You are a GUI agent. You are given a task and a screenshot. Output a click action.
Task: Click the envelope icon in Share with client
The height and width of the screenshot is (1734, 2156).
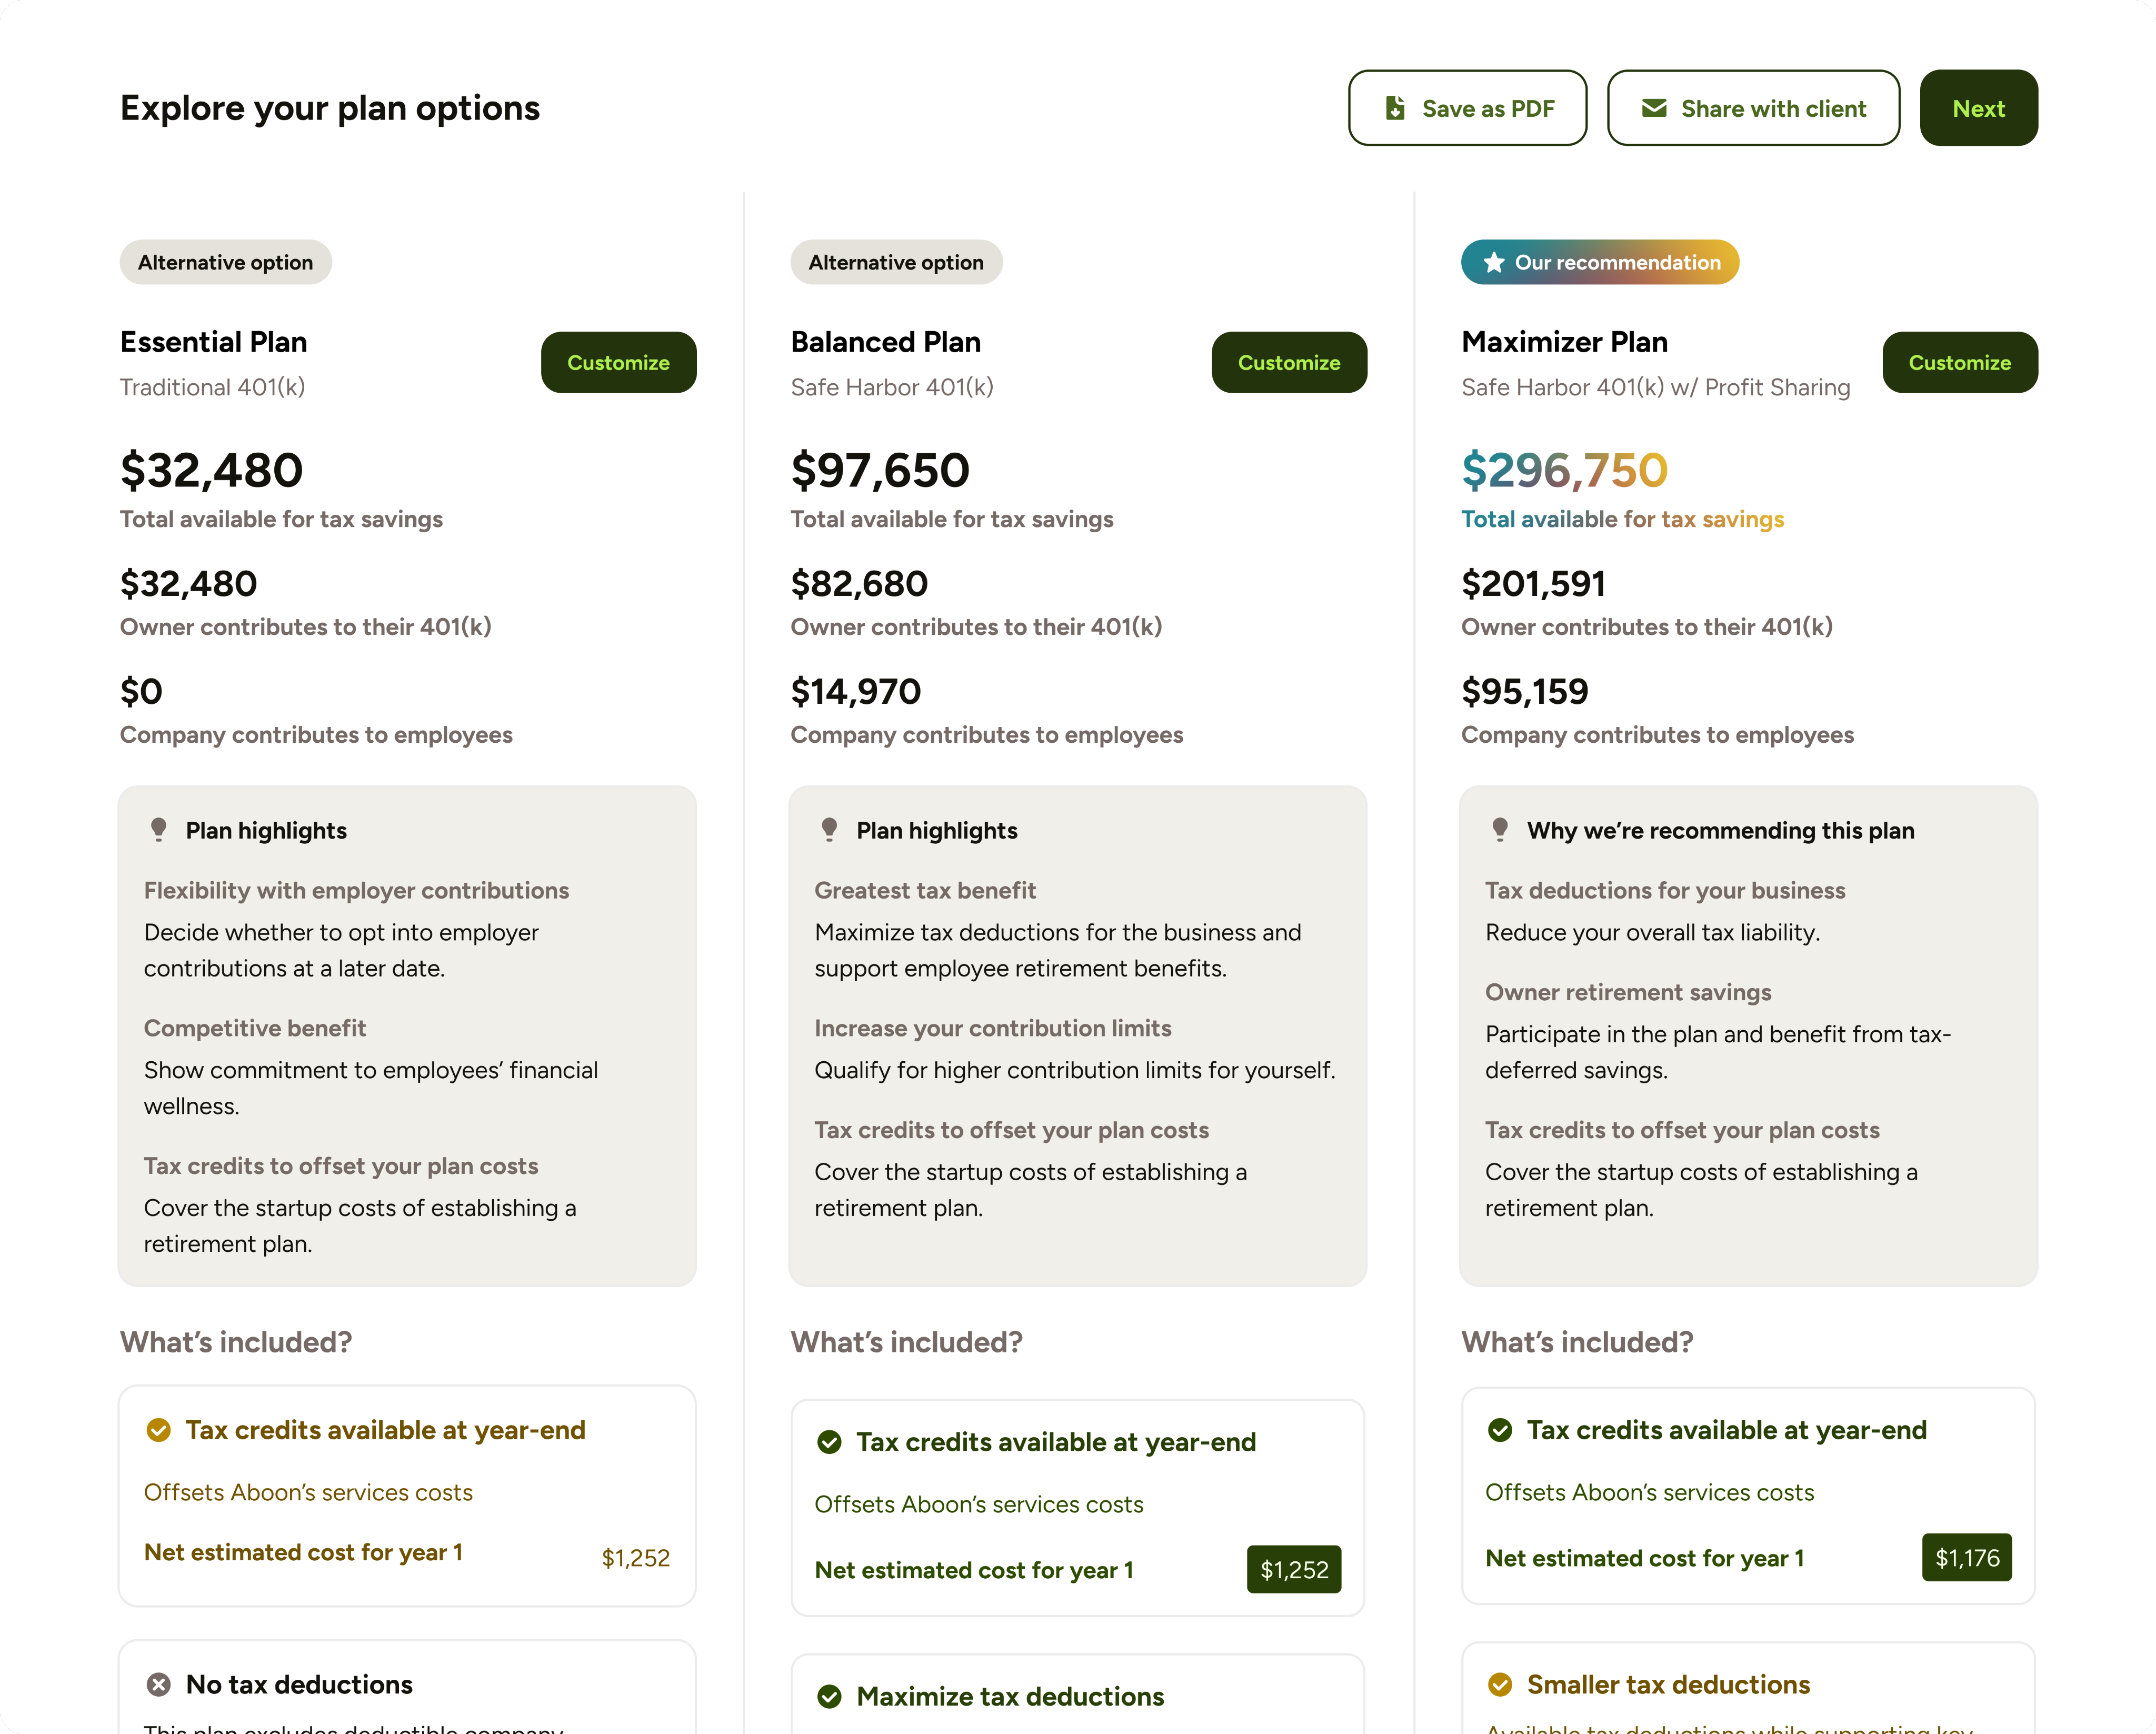click(x=1654, y=108)
